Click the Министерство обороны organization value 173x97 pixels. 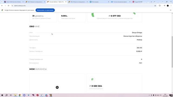coord(133,36)
